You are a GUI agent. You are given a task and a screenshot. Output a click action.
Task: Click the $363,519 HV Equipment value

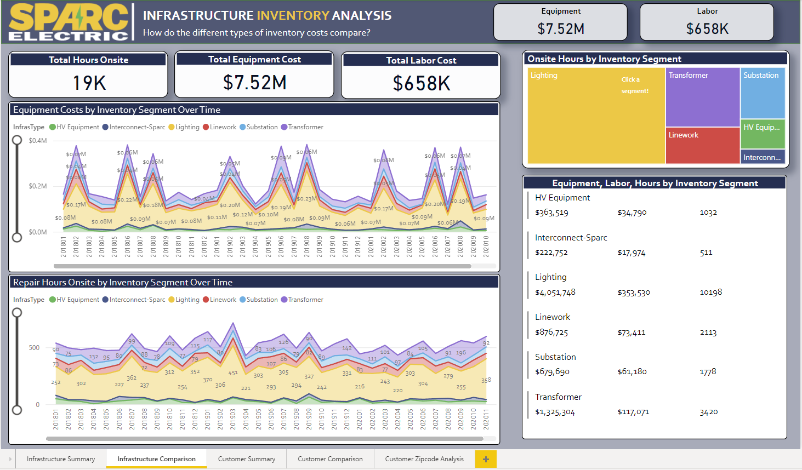tap(551, 213)
